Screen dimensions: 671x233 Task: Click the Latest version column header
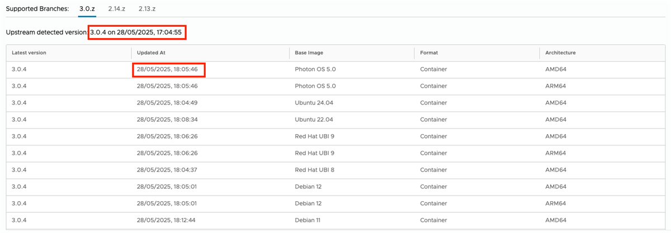pos(29,53)
